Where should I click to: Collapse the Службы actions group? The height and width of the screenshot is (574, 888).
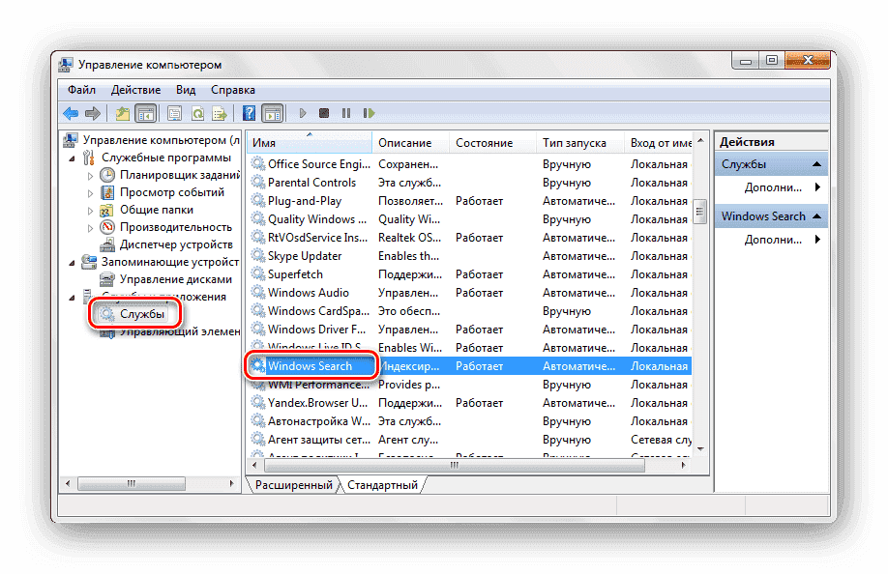(818, 163)
